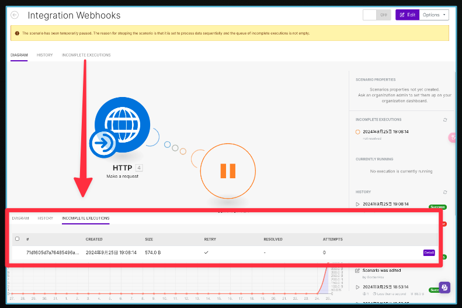Click the HISTORY tab in the lower inset

click(46, 219)
